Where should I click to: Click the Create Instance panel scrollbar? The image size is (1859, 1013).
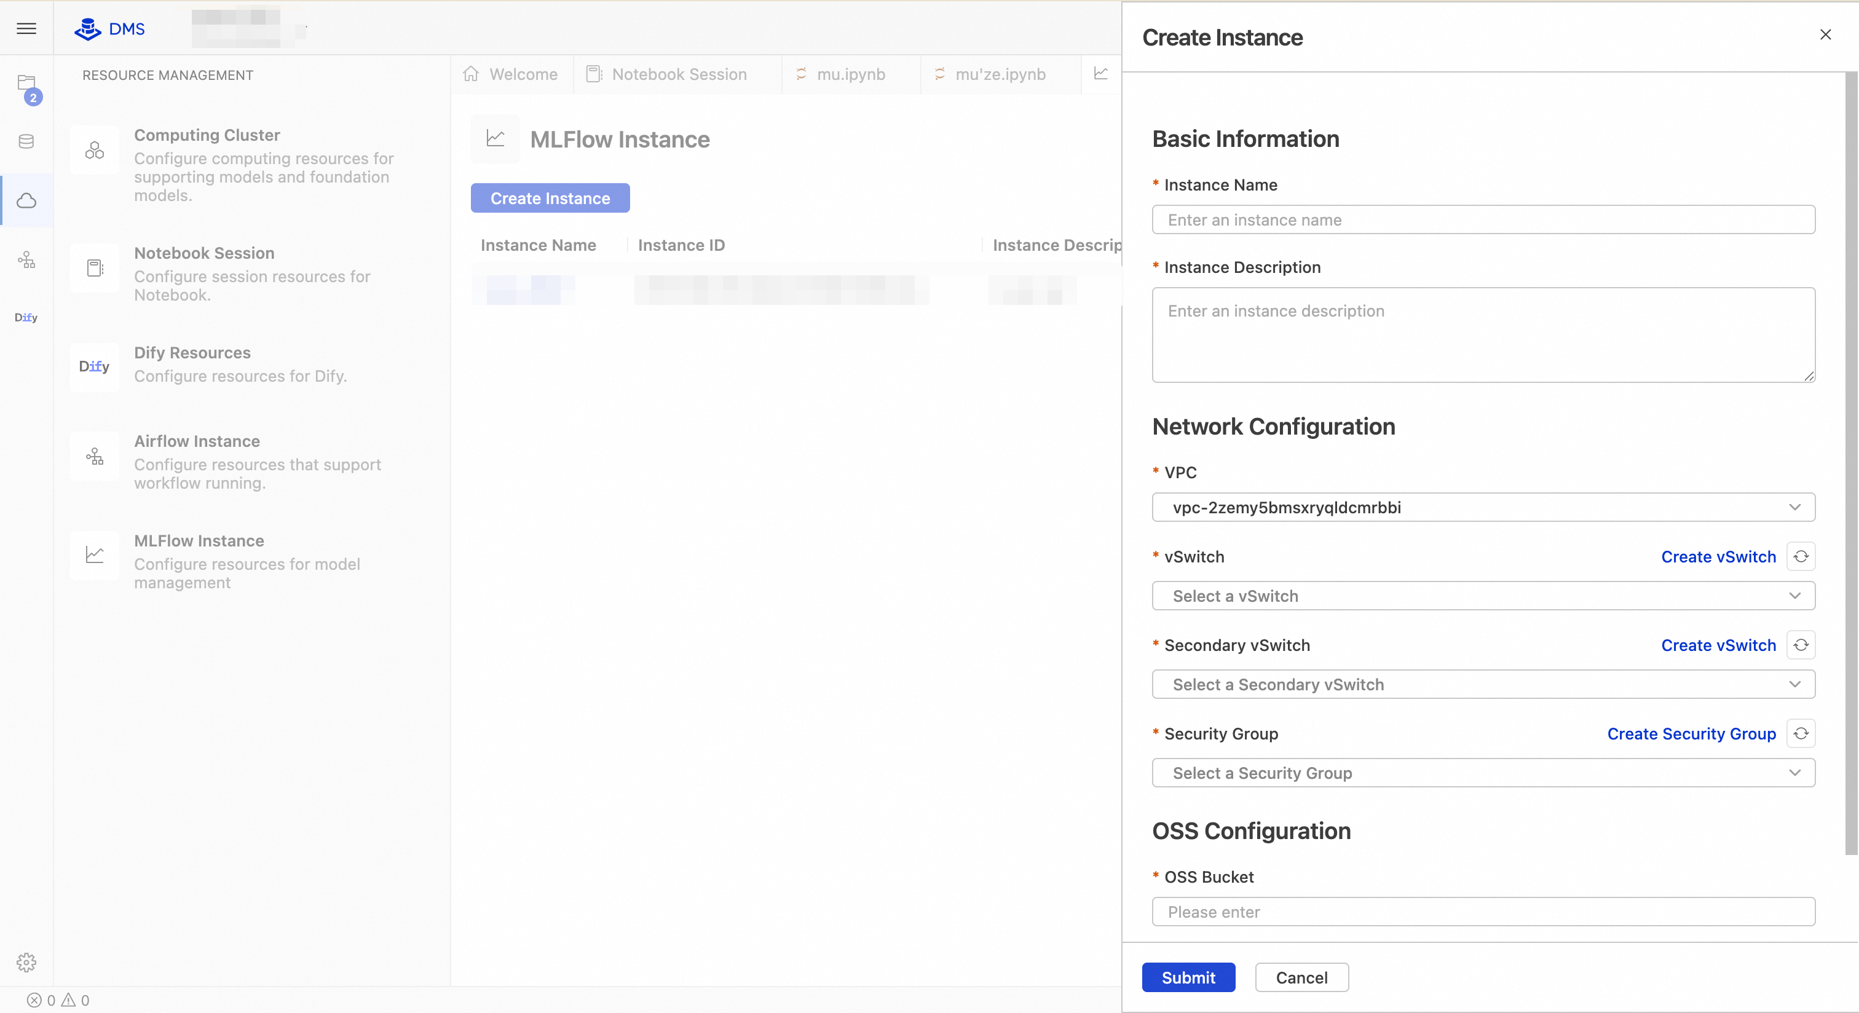(1852, 463)
